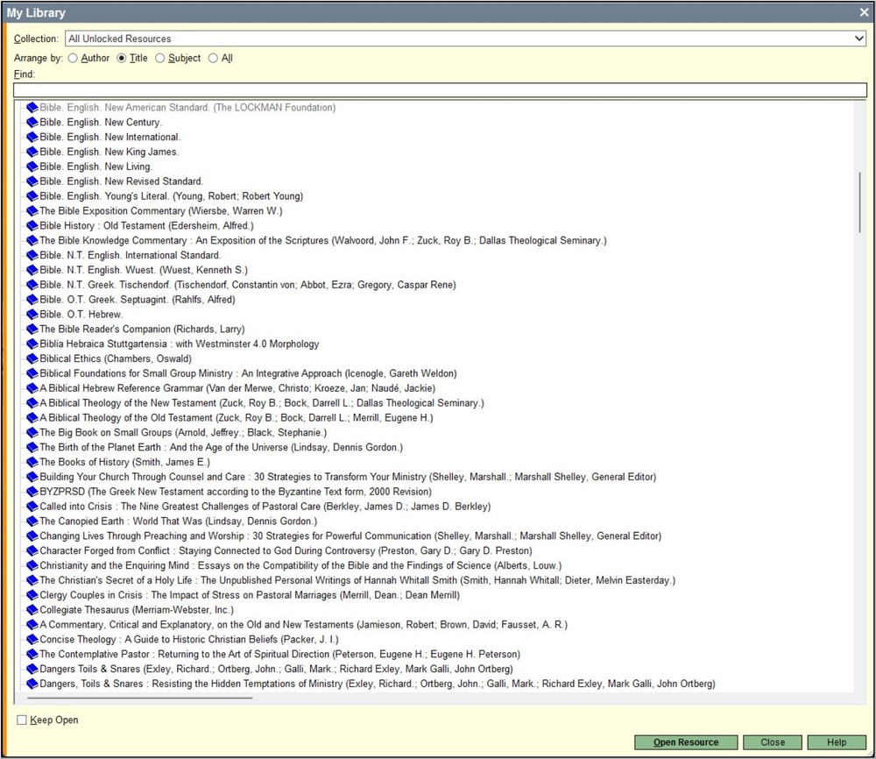Select Dangers Toils & Snares short-title entry
The image size is (876, 759).
click(x=276, y=669)
